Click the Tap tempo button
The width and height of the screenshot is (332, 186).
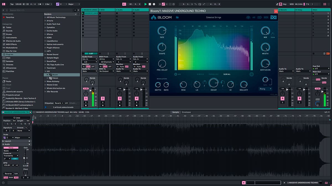coord(12,4)
